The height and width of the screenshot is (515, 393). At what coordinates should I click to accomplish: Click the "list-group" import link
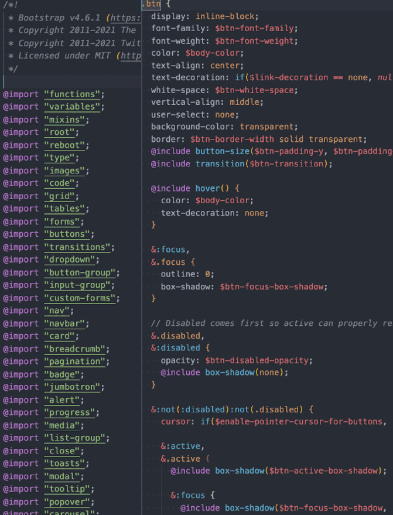[x=76, y=438]
